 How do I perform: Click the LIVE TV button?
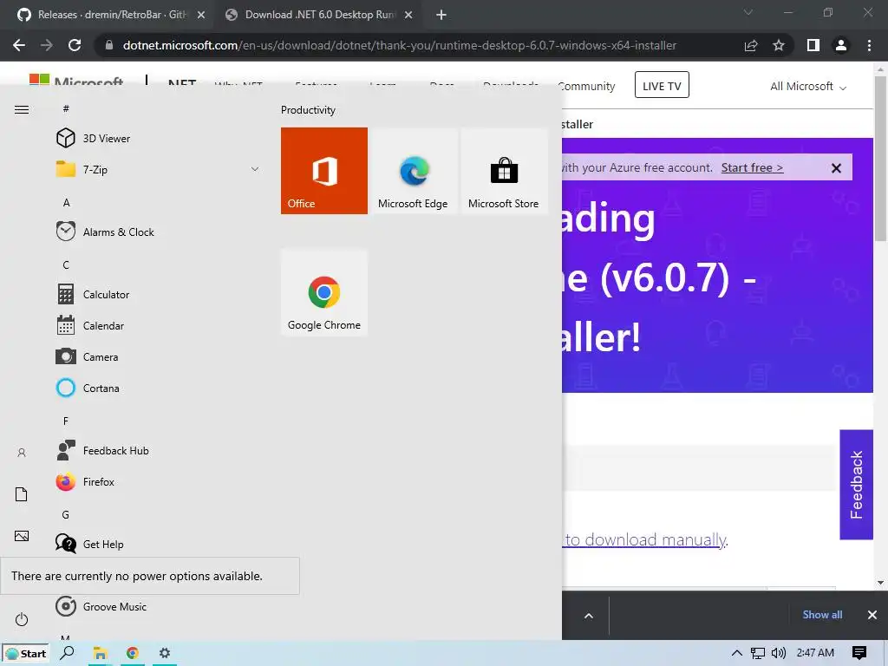pos(662,85)
